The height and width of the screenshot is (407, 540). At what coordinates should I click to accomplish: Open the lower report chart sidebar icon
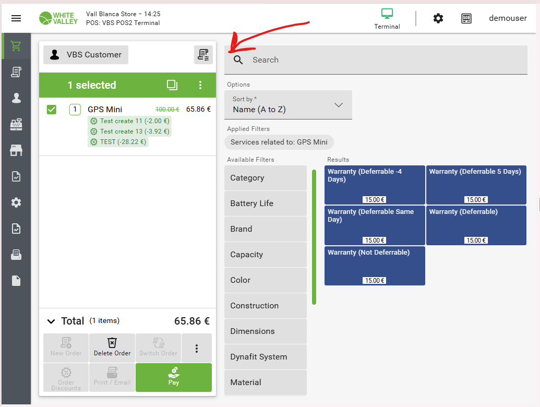16,229
